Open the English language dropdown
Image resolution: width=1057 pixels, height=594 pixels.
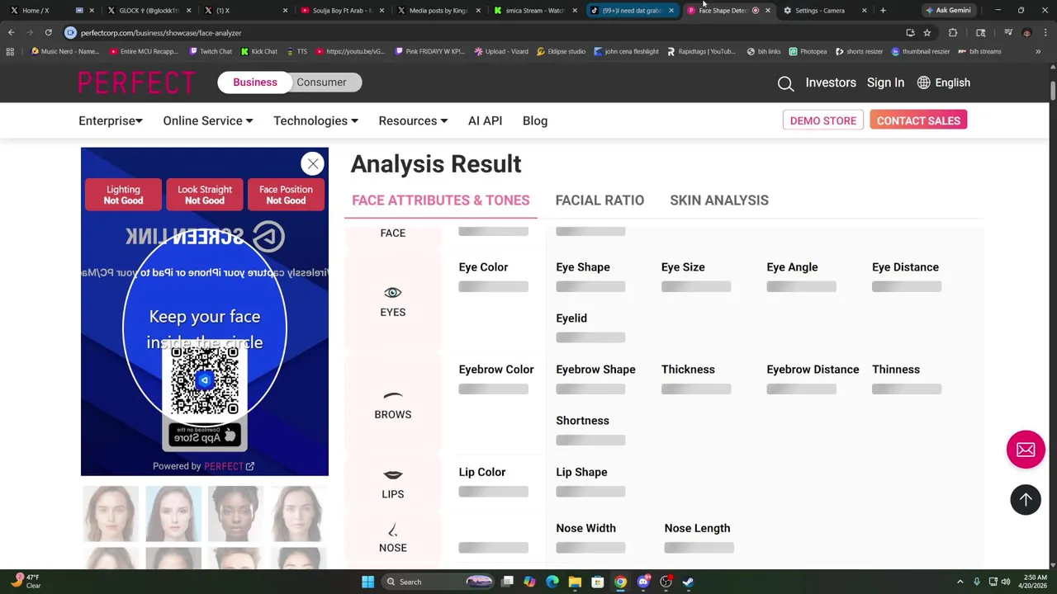pos(952,82)
